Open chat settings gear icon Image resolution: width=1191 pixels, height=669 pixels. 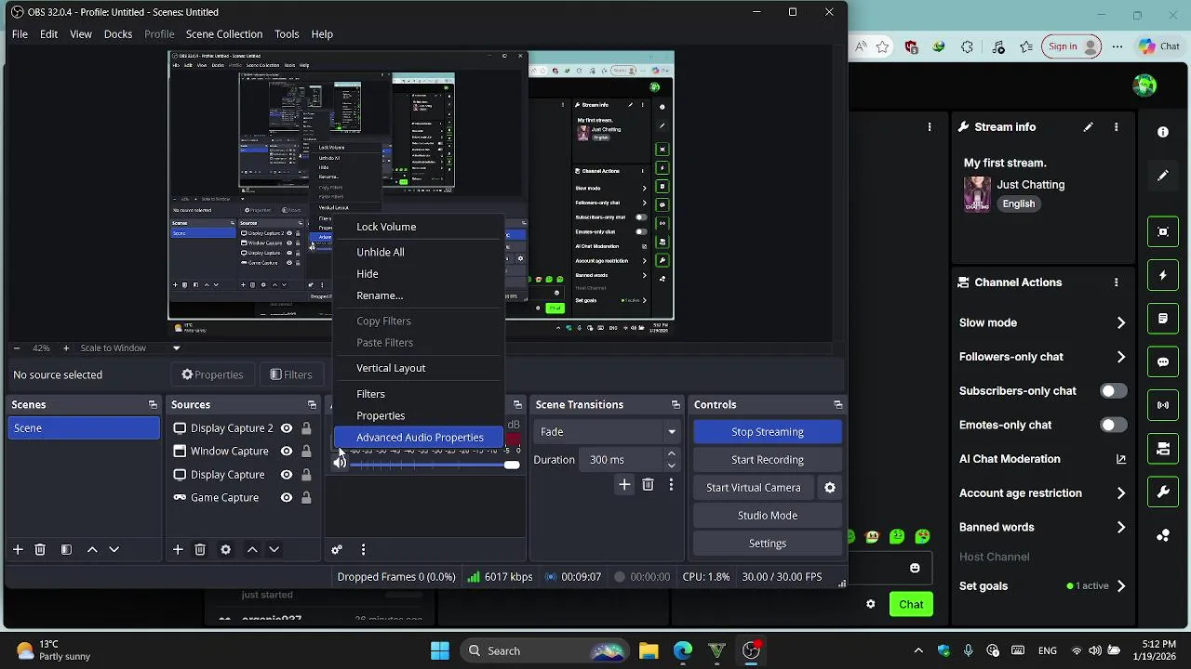(870, 604)
